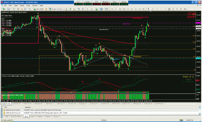The height and width of the screenshot is (122, 202).
Task: Select the Cursor arrow tool
Action: 148,9
